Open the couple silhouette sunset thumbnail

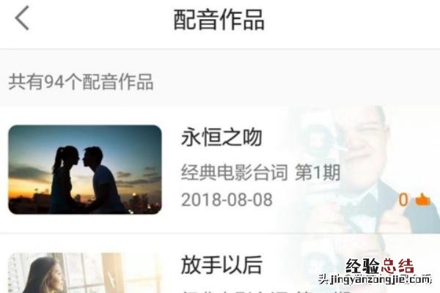point(85,170)
